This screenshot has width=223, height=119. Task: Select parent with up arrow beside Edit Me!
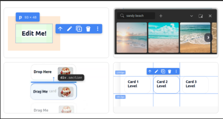tap(60, 29)
